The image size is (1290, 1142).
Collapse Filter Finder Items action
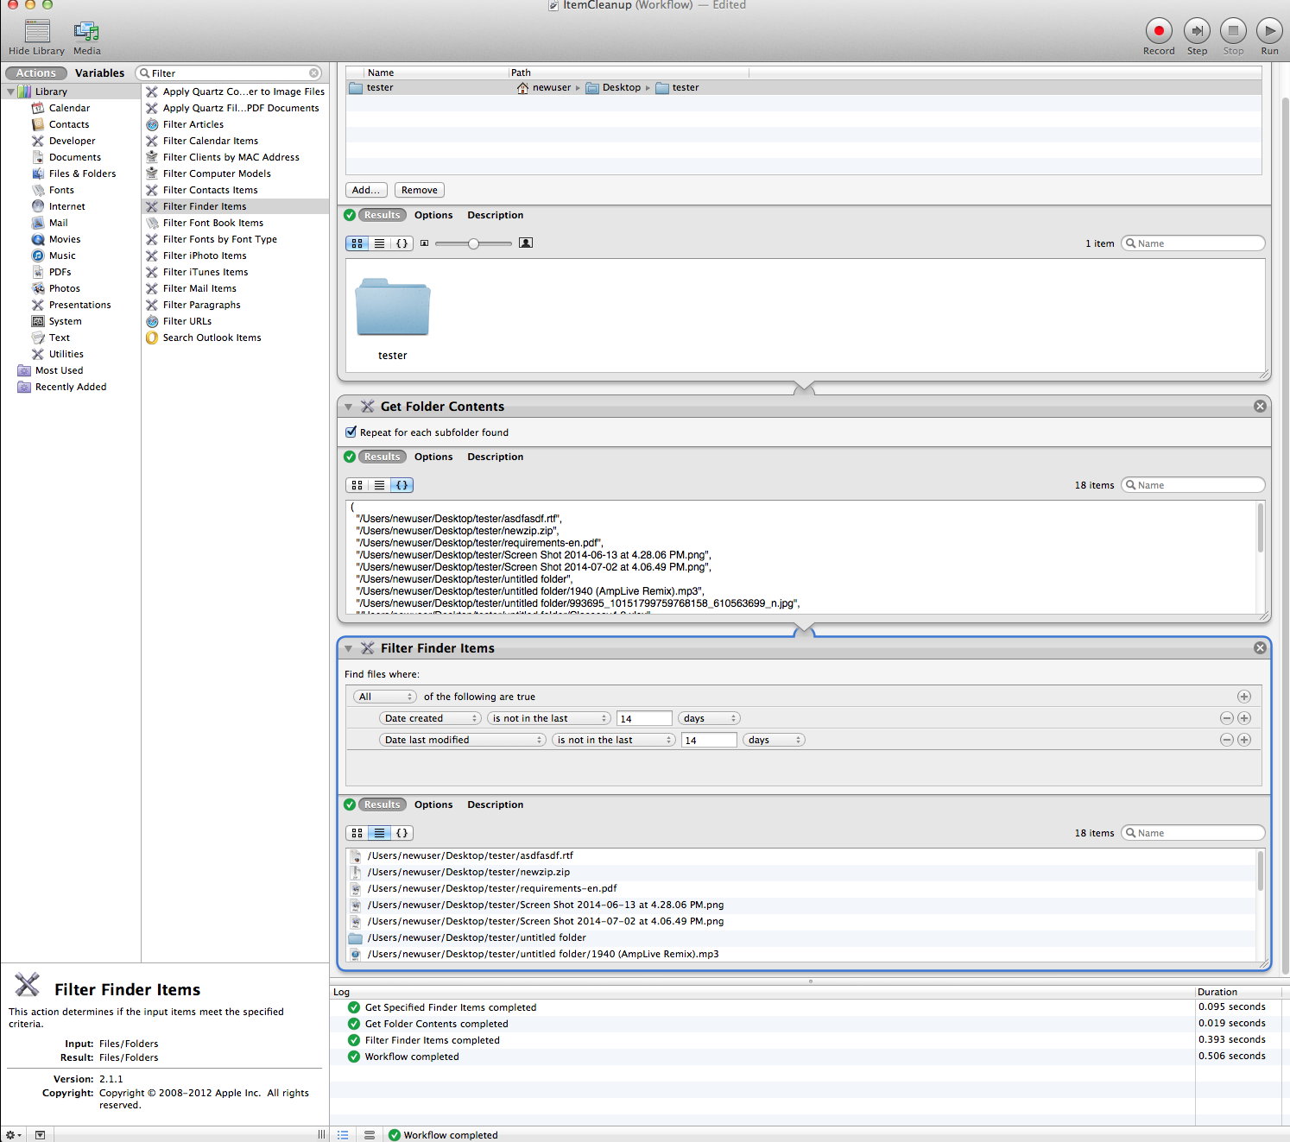click(x=348, y=648)
